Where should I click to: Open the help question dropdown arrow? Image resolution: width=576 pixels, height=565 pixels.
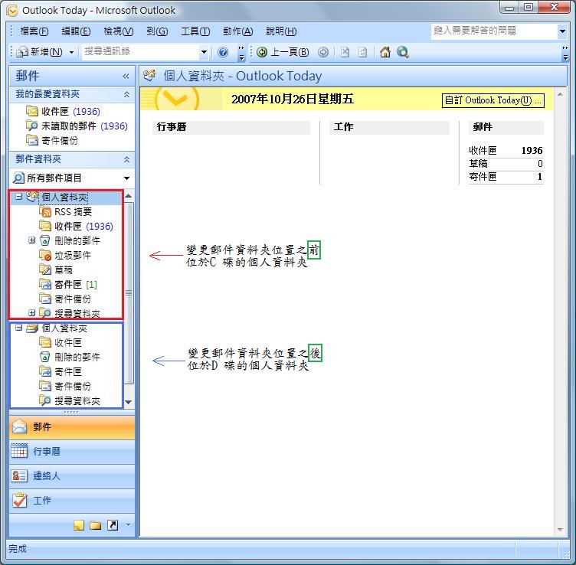click(x=562, y=31)
